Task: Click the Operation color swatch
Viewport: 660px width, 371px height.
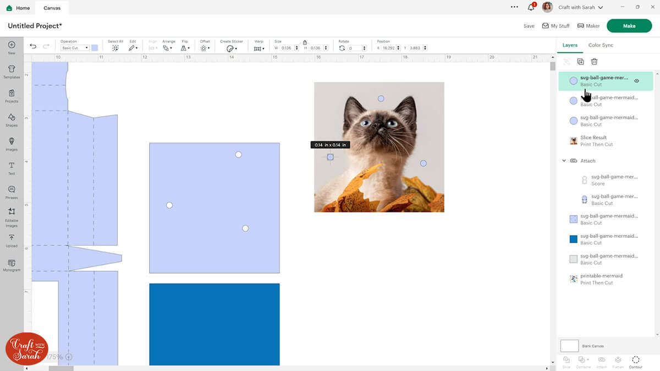Action: pyautogui.click(x=95, y=48)
